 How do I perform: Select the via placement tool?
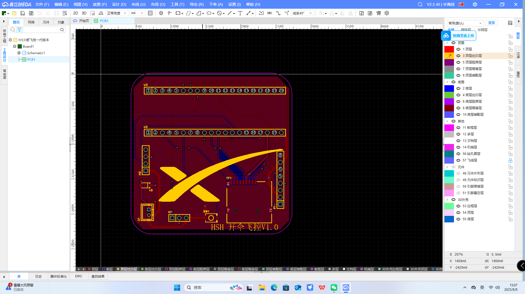point(161,13)
